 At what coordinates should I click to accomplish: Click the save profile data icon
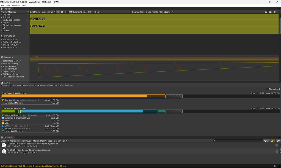[270, 12]
